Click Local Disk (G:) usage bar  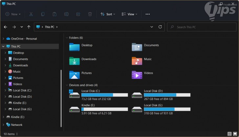pyautogui.click(x=167, y=109)
